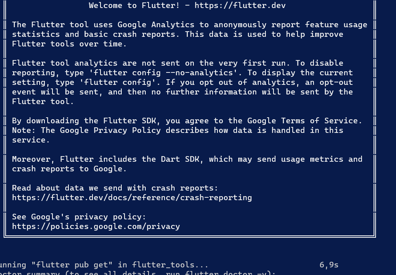Click the 'crash reports to Google.' line
Image resolution: width=396 pixels, height=275 pixels.
tap(69, 169)
